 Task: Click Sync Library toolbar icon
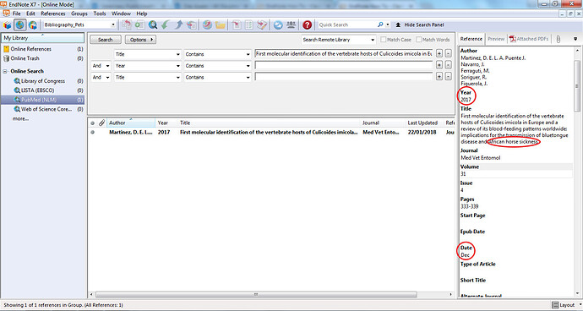pos(278,25)
